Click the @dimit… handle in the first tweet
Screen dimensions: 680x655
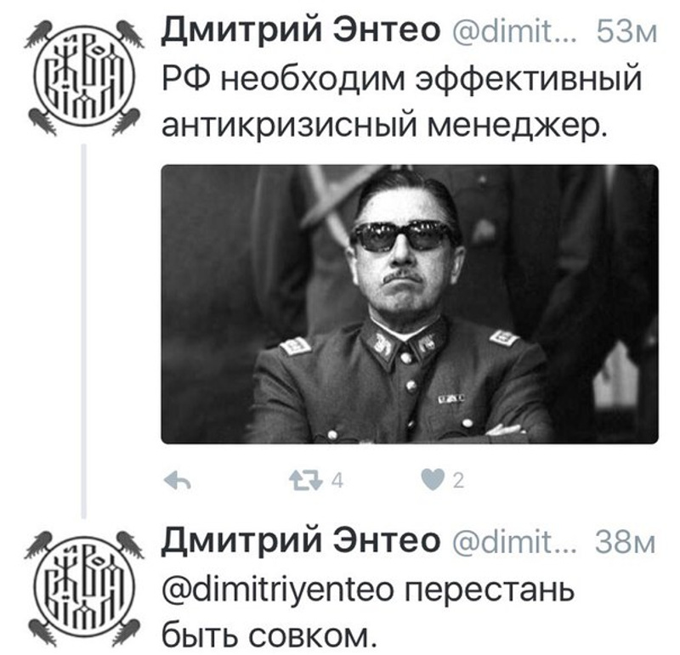(x=514, y=31)
